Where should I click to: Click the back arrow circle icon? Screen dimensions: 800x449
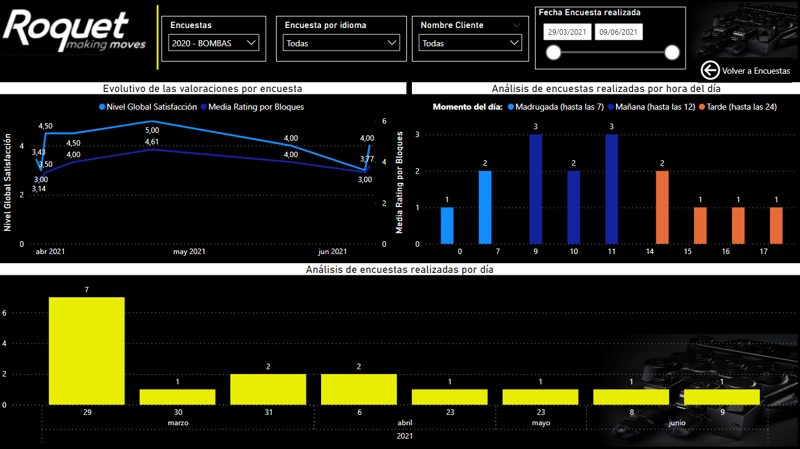click(710, 71)
